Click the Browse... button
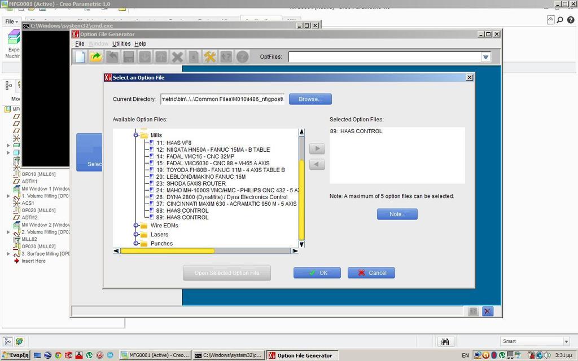Viewport: 578px width, 361px height. tap(310, 99)
